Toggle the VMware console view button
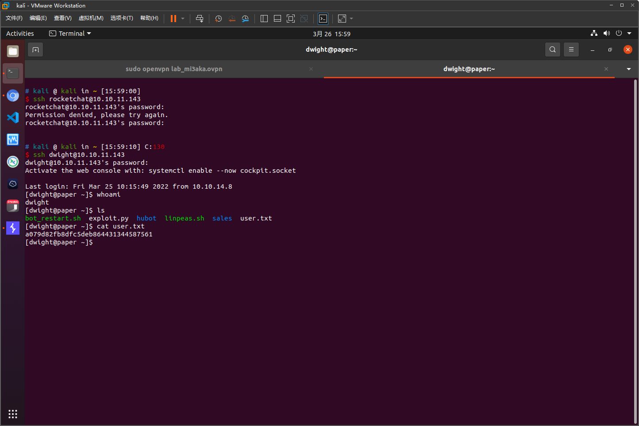The image size is (639, 426). [x=323, y=19]
